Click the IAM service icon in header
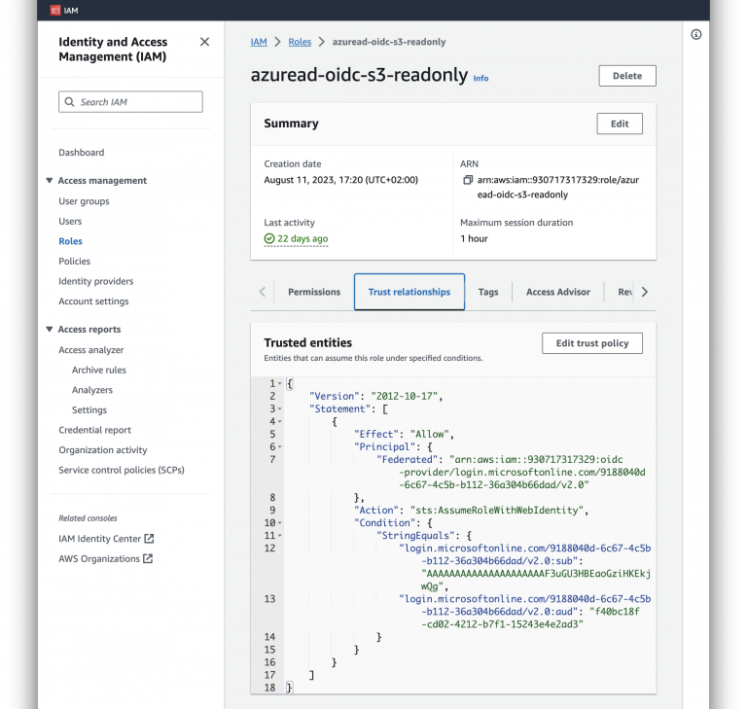The image size is (747, 709). 55,10
